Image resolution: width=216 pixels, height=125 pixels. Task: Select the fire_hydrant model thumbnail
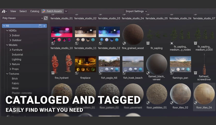tap(62, 64)
